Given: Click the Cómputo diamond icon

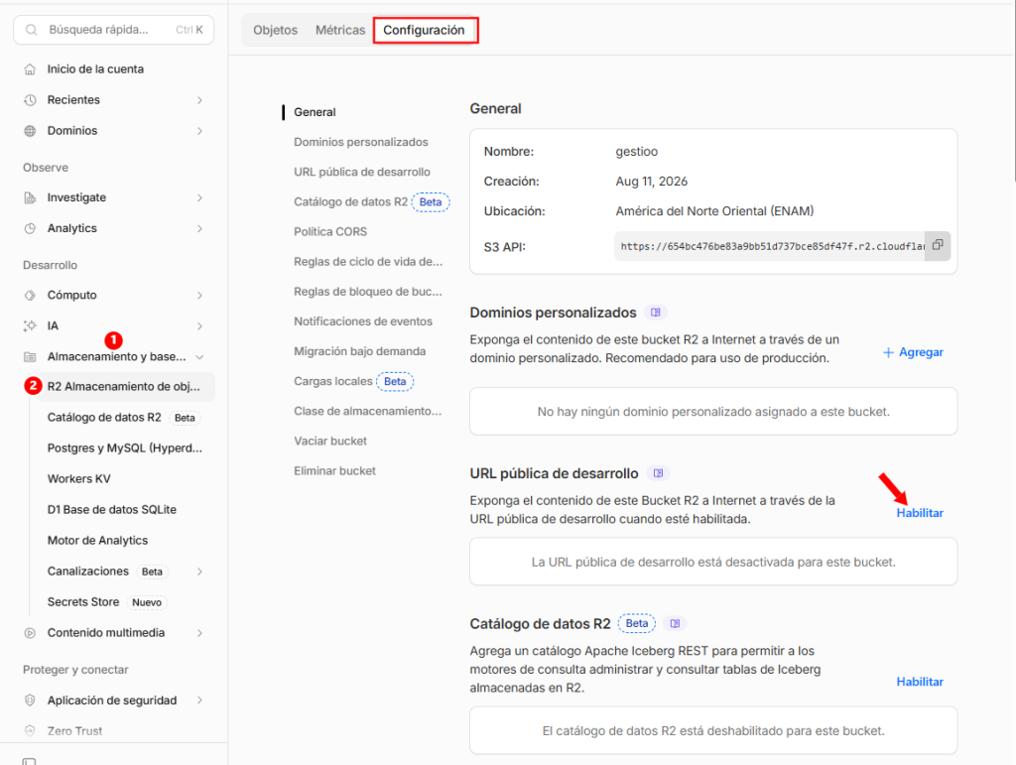Looking at the screenshot, I should pyautogui.click(x=30, y=296).
